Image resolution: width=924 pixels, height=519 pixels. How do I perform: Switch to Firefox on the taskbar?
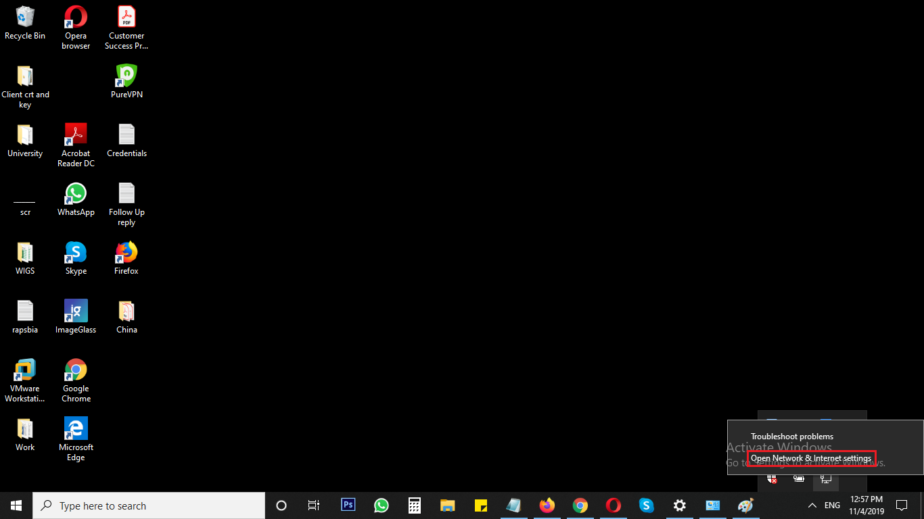click(x=547, y=505)
